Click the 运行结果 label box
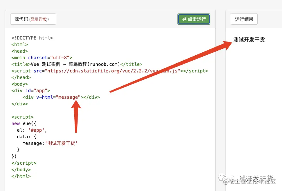This screenshot has width=282, height=191. (x=244, y=19)
